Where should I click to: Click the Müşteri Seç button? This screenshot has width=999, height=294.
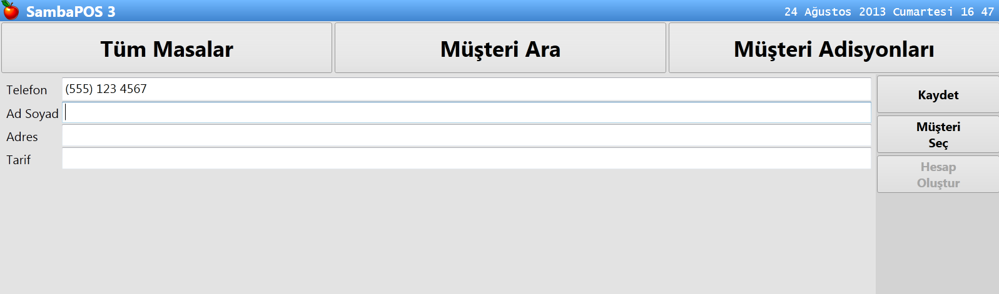938,135
